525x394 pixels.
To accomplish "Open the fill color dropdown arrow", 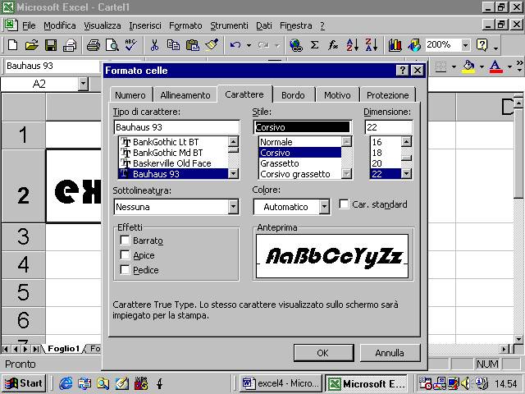I will point(482,66).
